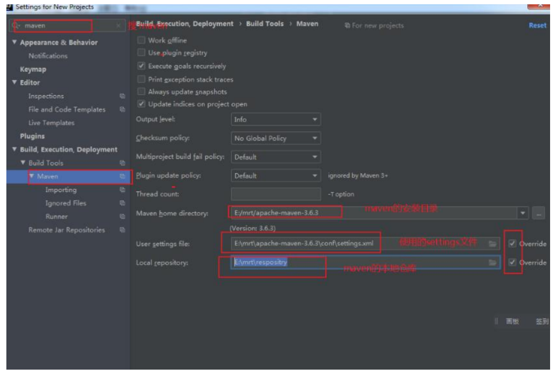Select File and Code Templates settings

click(x=67, y=110)
